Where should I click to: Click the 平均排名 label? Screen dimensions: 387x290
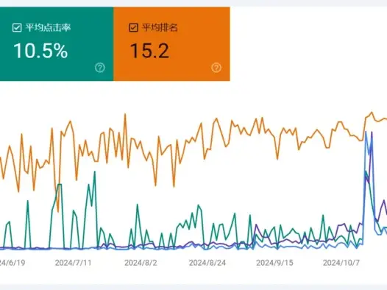pyautogui.click(x=160, y=27)
